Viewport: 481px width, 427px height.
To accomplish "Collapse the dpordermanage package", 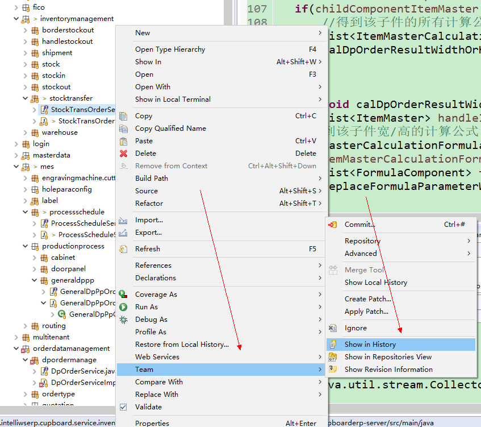I will [x=25, y=360].
